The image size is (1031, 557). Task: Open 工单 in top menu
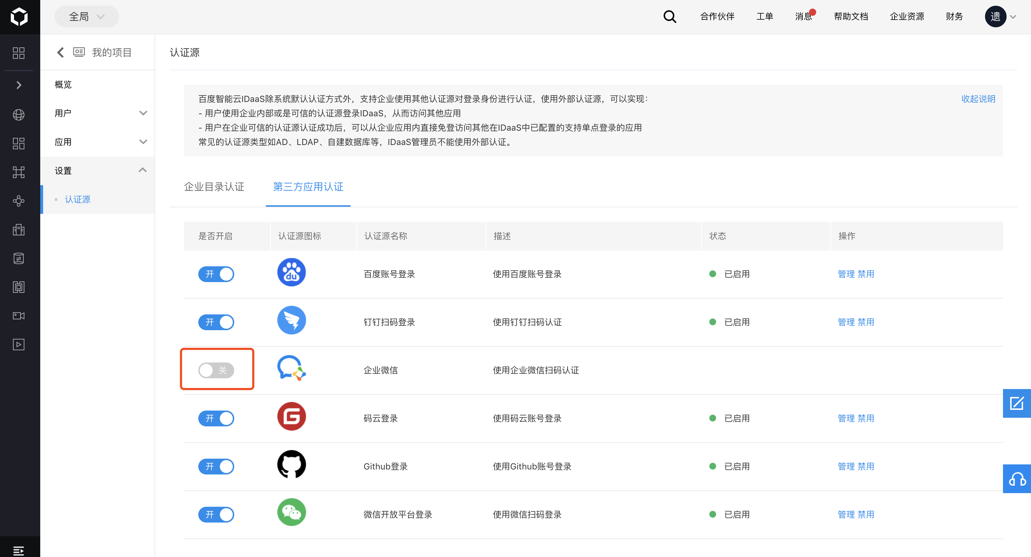point(765,17)
